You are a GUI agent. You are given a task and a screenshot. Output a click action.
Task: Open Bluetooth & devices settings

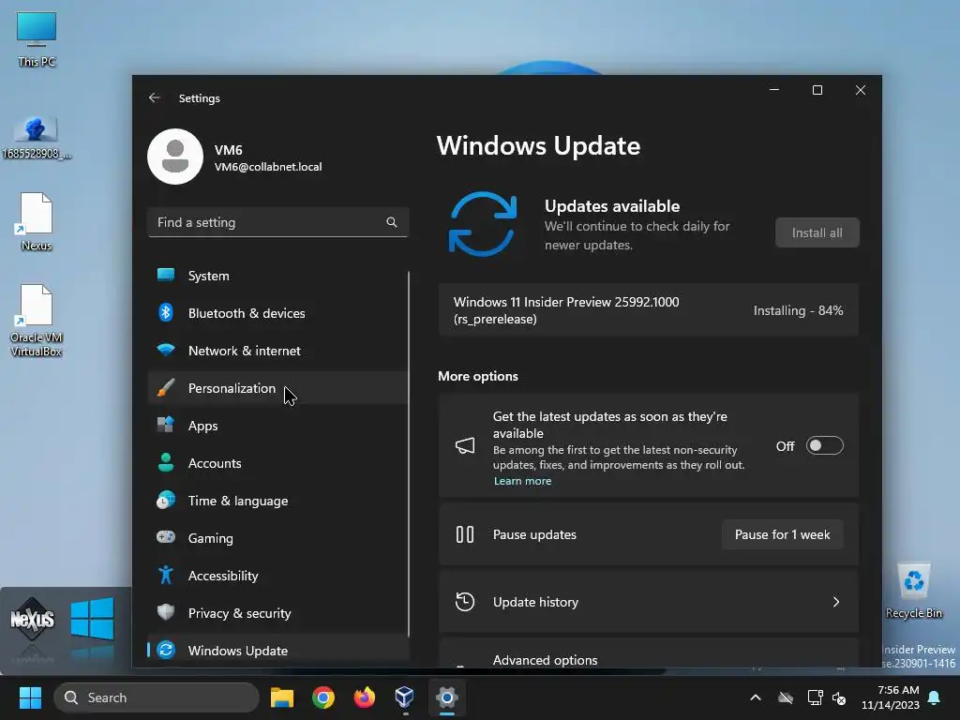coord(277,313)
